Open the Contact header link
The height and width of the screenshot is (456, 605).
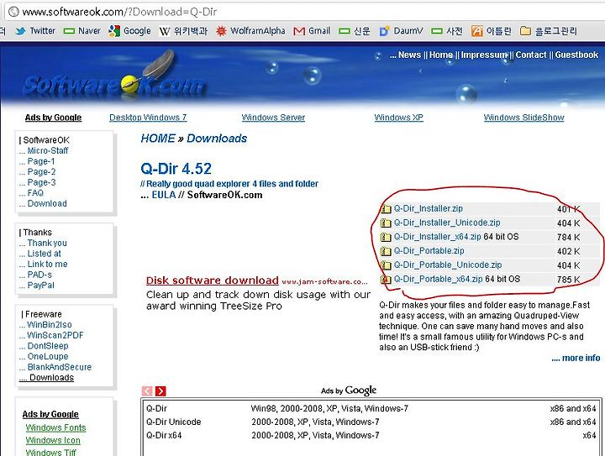[531, 55]
